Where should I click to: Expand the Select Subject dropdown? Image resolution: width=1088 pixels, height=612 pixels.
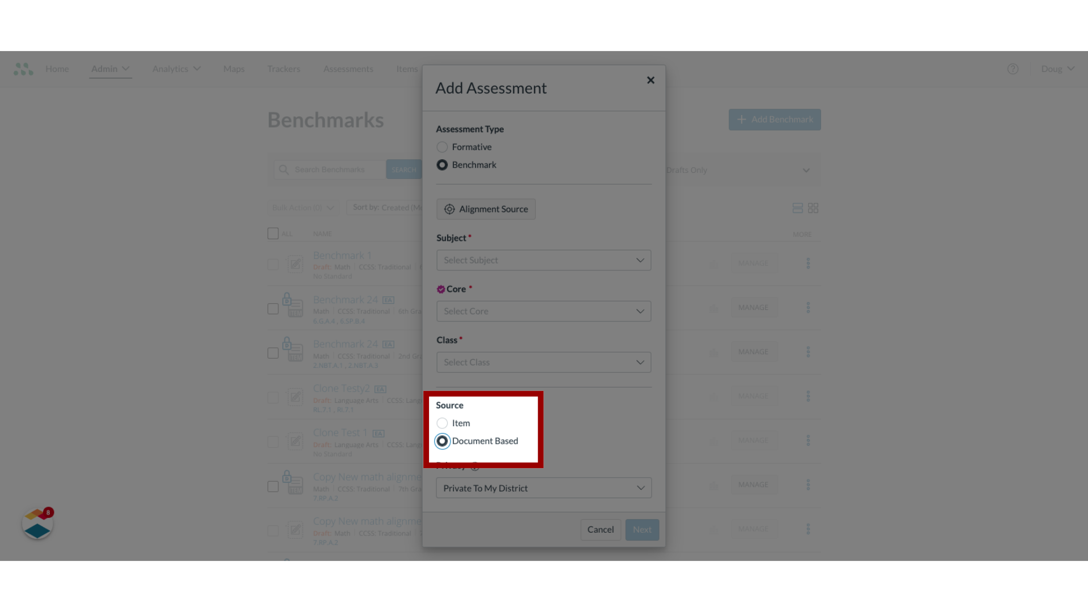(544, 260)
